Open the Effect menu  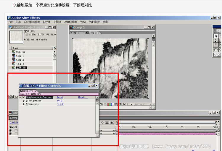point(57,22)
